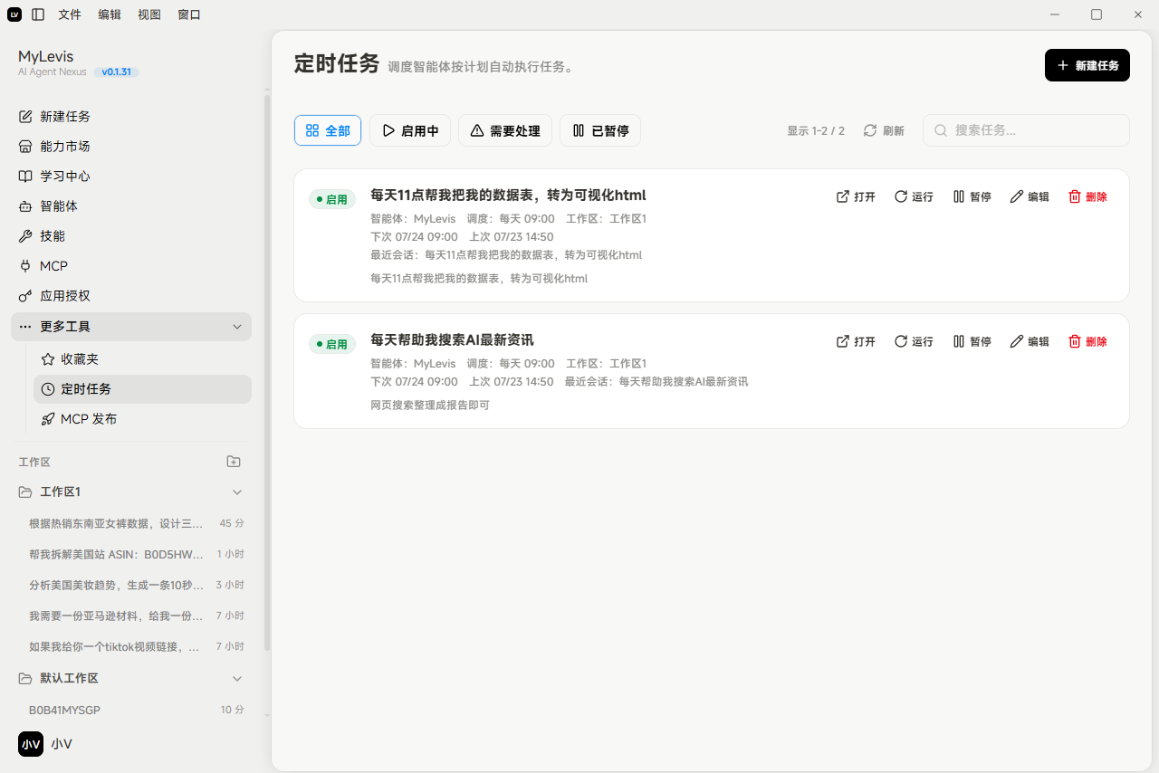1159x773 pixels.
Task: Click the 新建任务 button at top right
Action: pyautogui.click(x=1087, y=65)
